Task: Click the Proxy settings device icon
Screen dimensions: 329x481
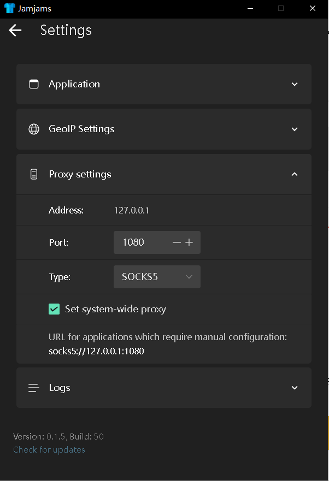Action: tap(34, 174)
